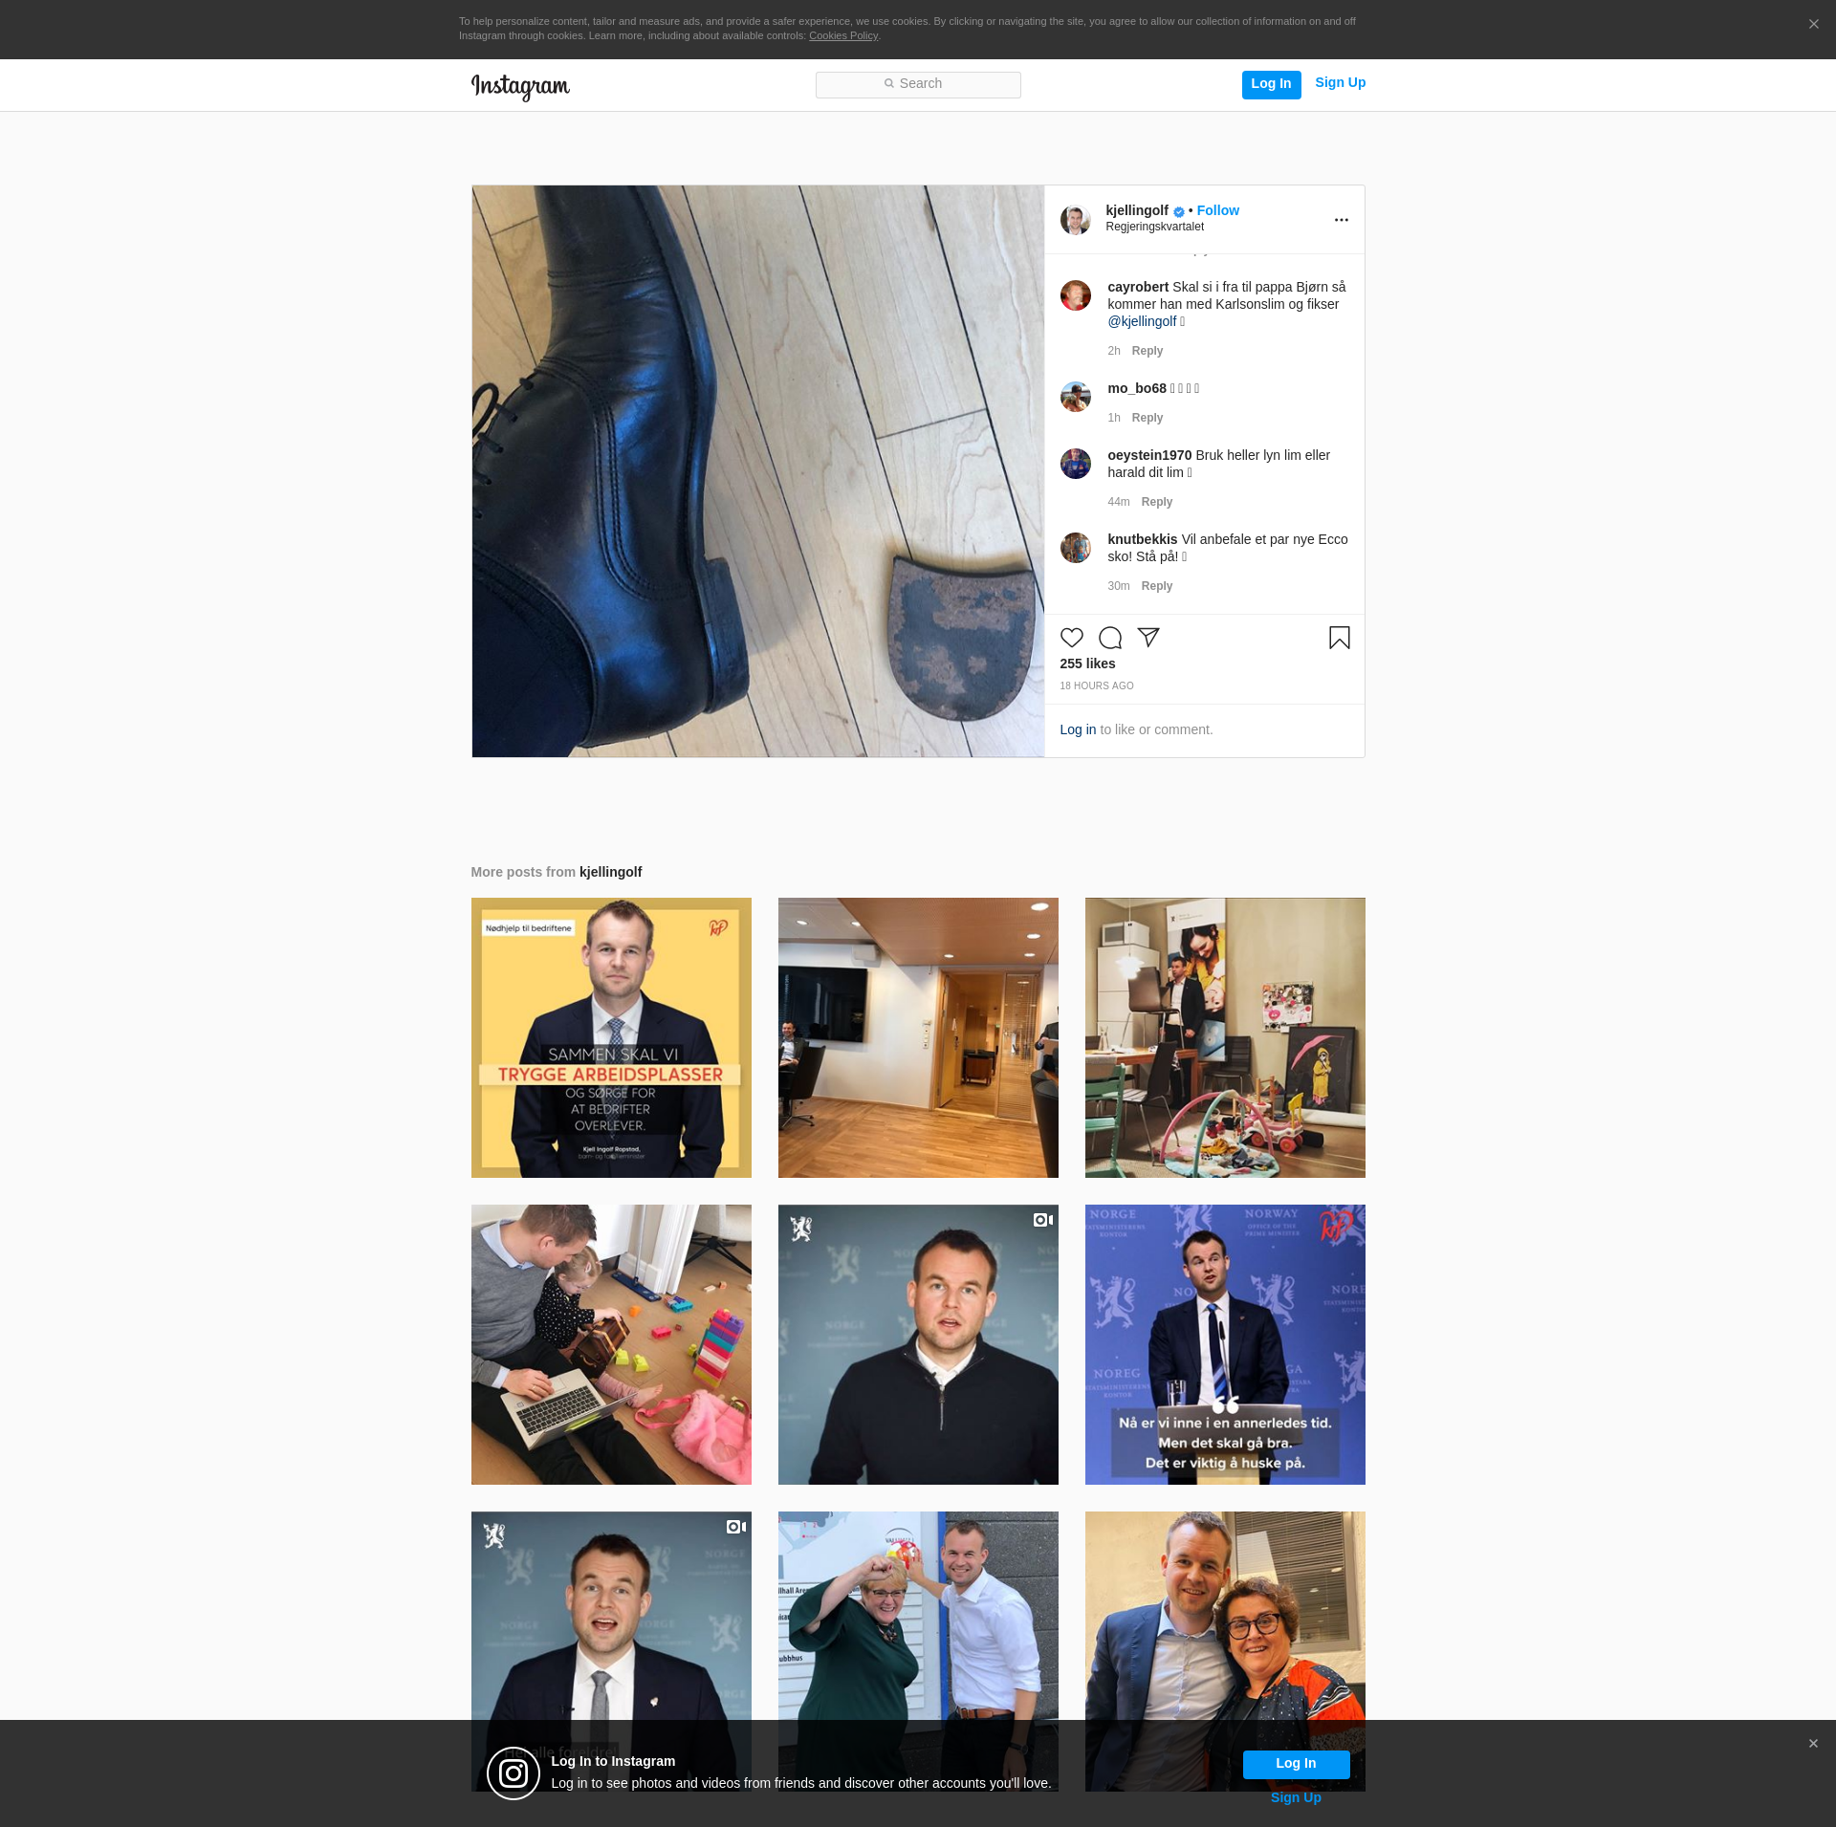1836x1827 pixels.
Task: Open the man with child and laptop post
Action: pyautogui.click(x=611, y=1344)
